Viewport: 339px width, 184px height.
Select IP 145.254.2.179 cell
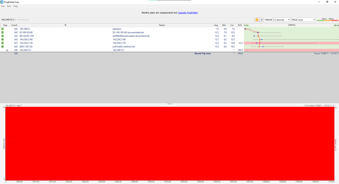point(26,43)
